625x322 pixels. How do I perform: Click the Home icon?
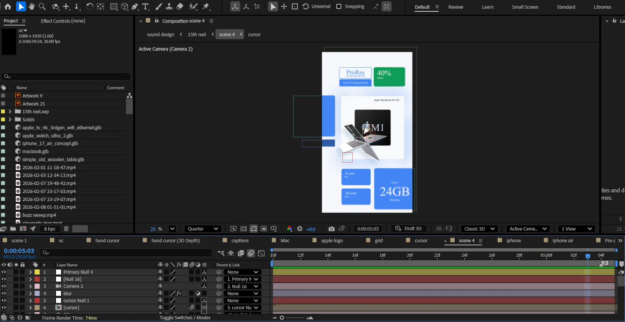pyautogui.click(x=8, y=6)
